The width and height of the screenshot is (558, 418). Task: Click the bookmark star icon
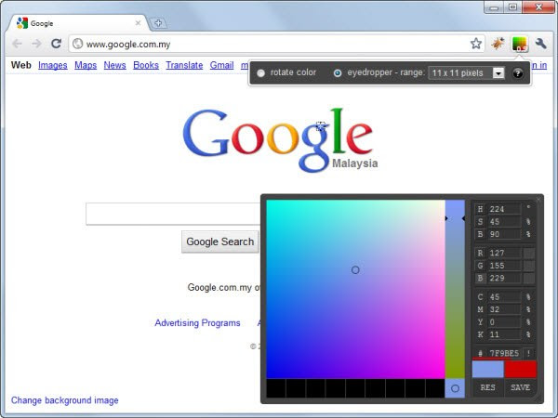476,44
